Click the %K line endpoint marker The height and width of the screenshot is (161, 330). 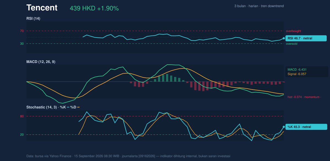284,127
